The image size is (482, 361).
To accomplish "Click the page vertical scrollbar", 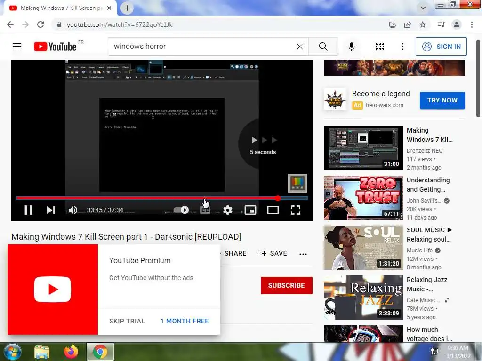I will coord(478,78).
